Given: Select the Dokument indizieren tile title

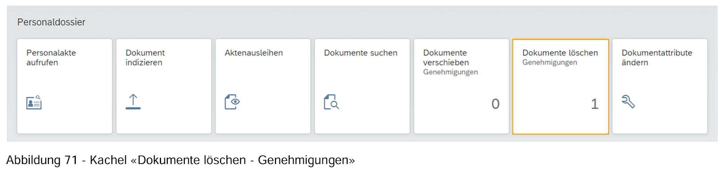Looking at the screenshot, I should (x=145, y=58).
